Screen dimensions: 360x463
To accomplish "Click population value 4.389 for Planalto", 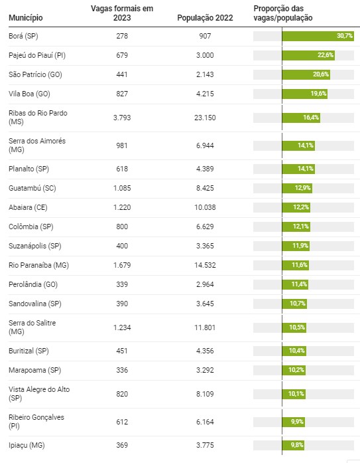I will point(205,169).
